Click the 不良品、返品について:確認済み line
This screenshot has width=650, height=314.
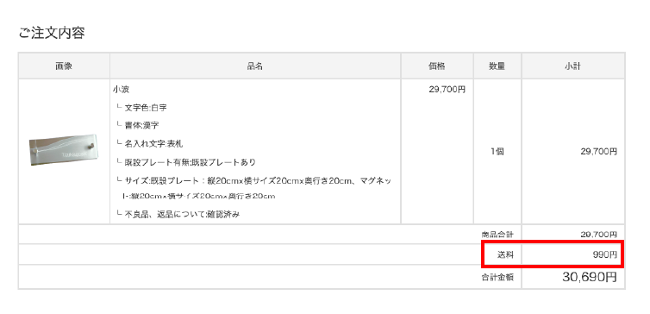[178, 215]
